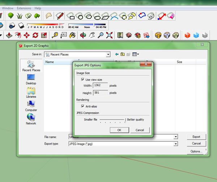This screenshot has height=182, width=217.
Task: Pick the Zoom magnifier tool
Action: click(101, 35)
